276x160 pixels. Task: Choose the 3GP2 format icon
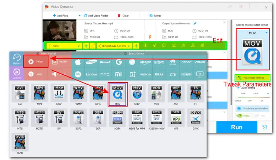(78, 118)
